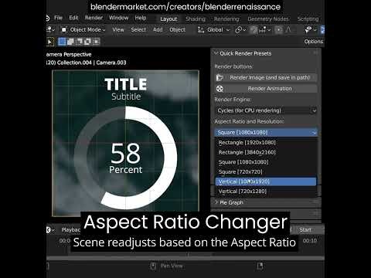
Task: Click the Pan View mouse icon
Action: pyautogui.click(x=153, y=266)
